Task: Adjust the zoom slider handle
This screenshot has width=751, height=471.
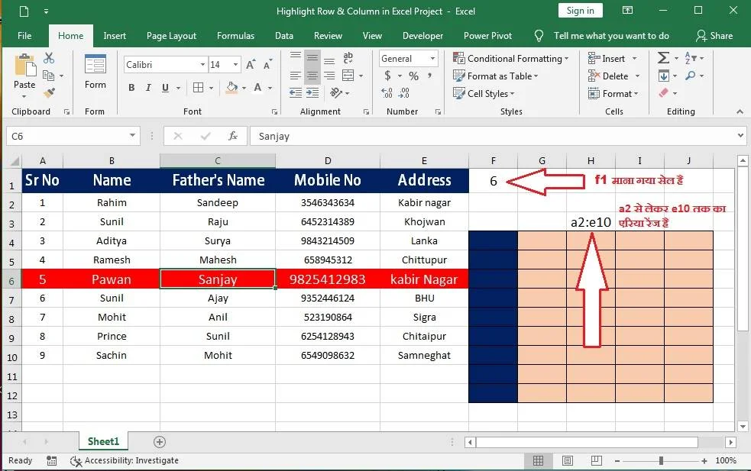Action: click(661, 460)
